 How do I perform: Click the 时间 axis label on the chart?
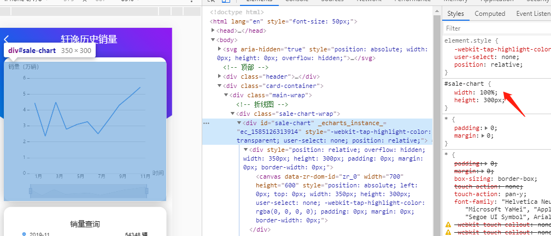click(158, 173)
